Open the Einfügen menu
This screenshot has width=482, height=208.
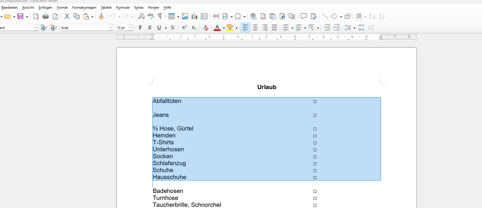[x=45, y=8]
